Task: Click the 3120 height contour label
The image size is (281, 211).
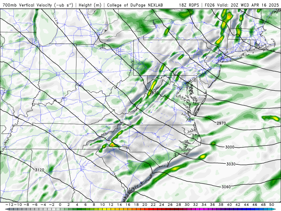Action: point(39,170)
